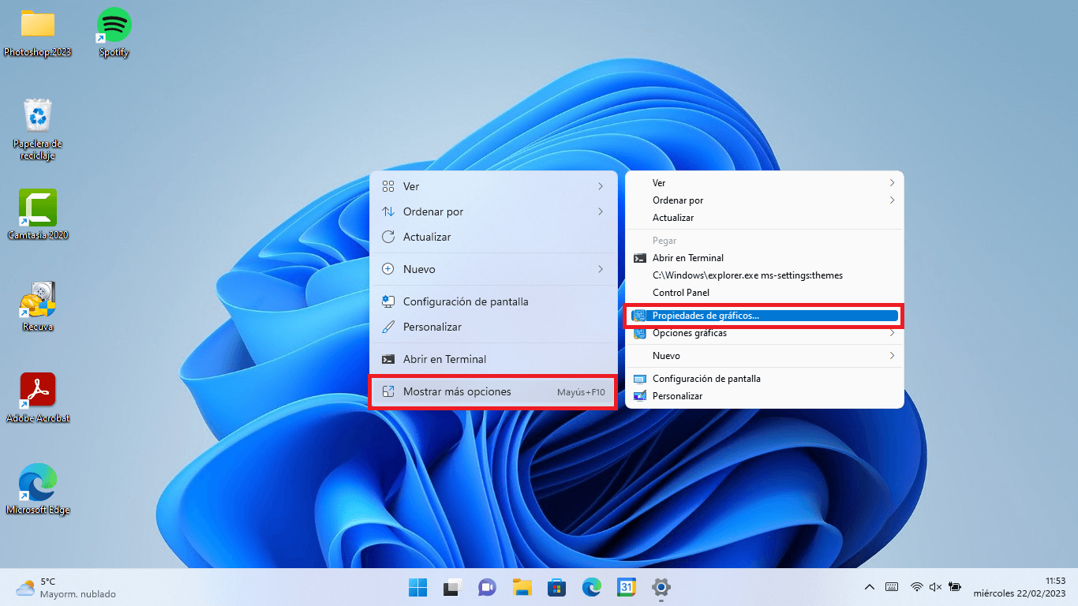Launch Adobe Acrobat from the desktop
1078x606 pixels.
tap(37, 387)
